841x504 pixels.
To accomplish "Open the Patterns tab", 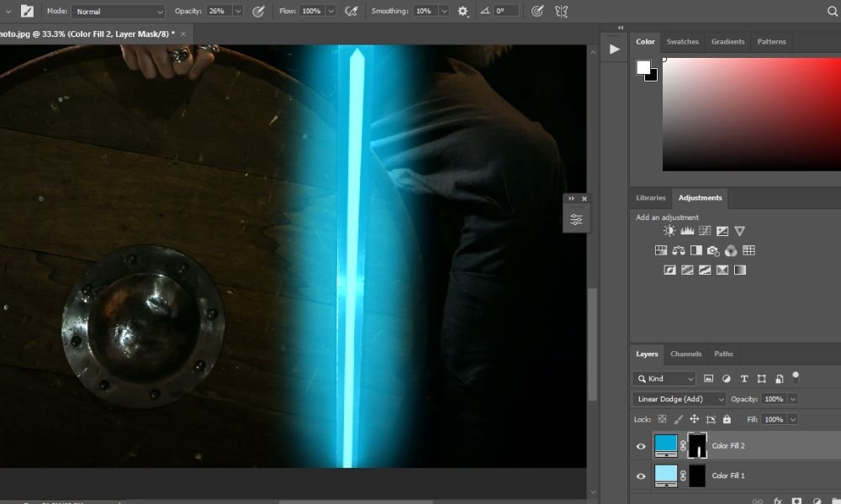I will [771, 41].
